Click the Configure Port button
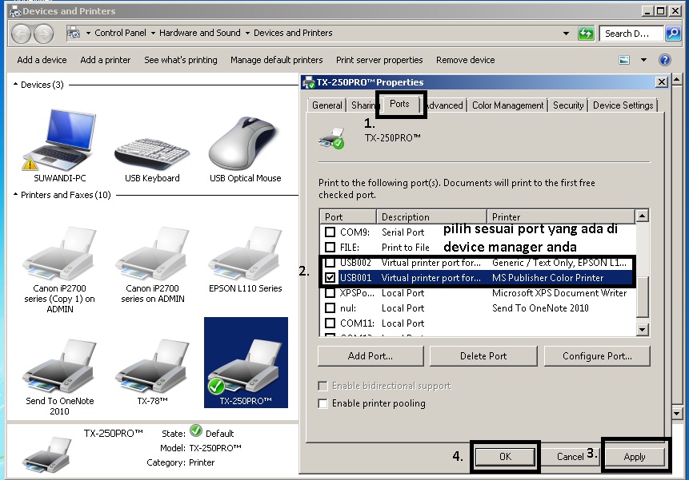This screenshot has width=689, height=480. coord(597,356)
